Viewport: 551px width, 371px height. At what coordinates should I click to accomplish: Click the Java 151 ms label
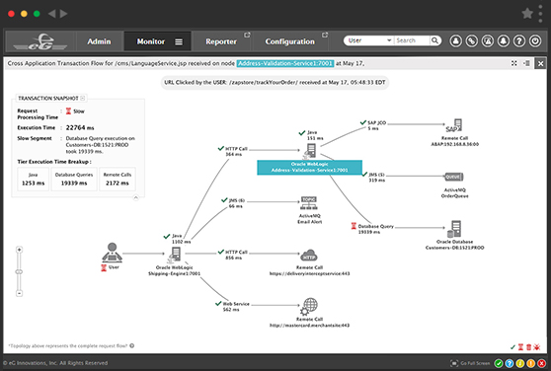pos(311,135)
